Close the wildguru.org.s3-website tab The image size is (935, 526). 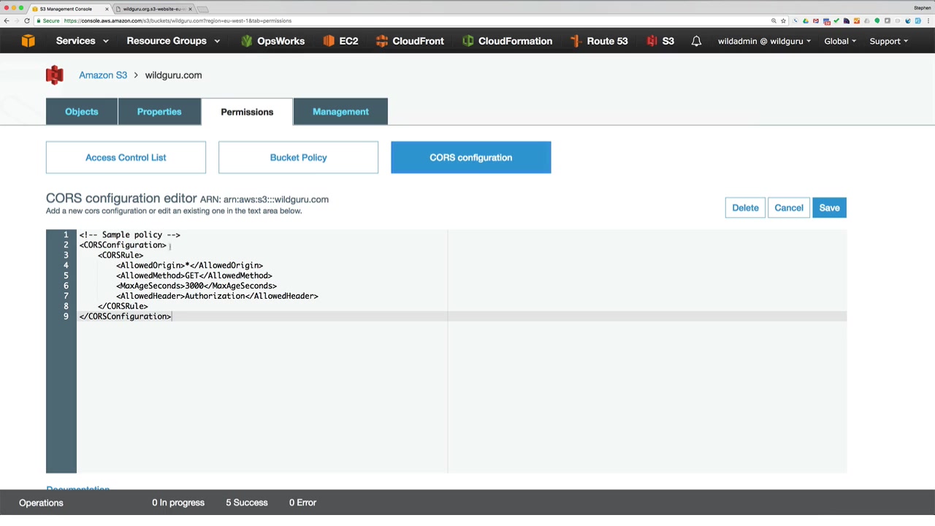(x=191, y=9)
